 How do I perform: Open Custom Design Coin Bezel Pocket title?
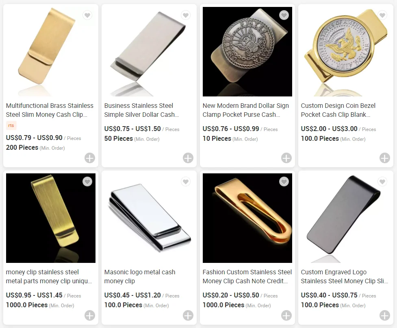[338, 110]
